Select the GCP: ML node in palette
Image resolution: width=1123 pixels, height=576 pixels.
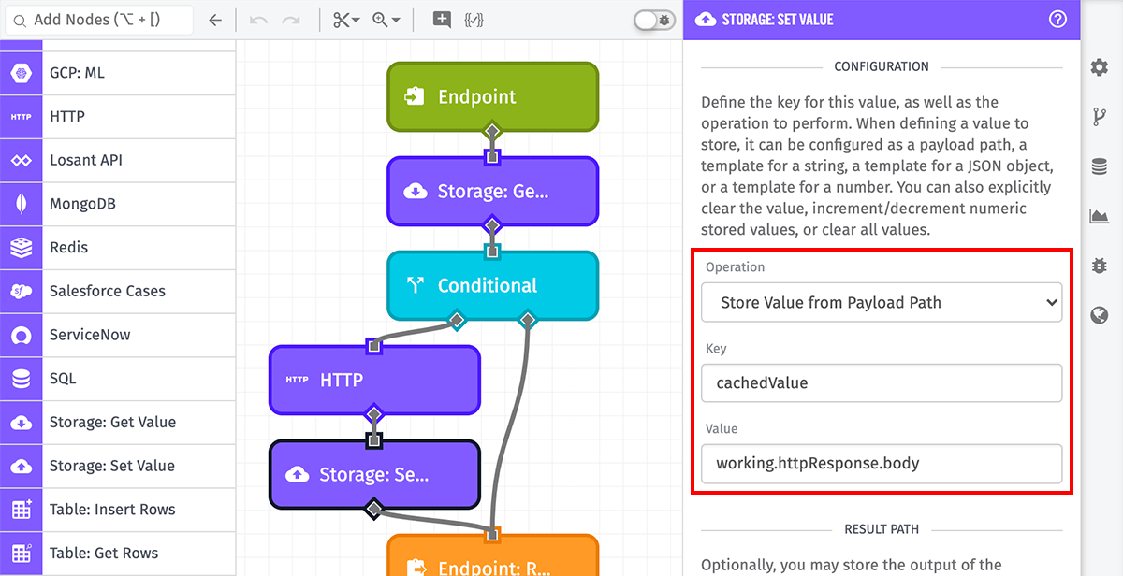tap(117, 73)
